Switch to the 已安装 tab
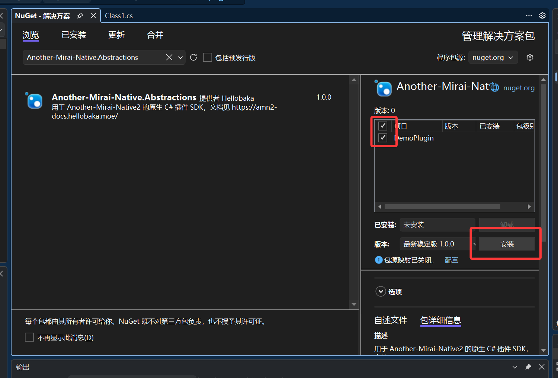558x378 pixels. pyautogui.click(x=74, y=35)
